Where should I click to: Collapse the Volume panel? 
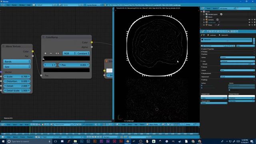pyautogui.click(x=204, y=67)
